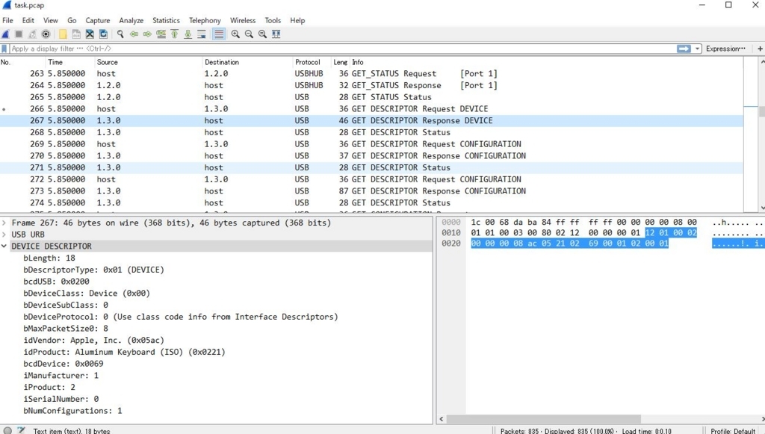The height and width of the screenshot is (434, 765).
Task: Click auto-scroll during live capture icon
Action: [x=202, y=34]
